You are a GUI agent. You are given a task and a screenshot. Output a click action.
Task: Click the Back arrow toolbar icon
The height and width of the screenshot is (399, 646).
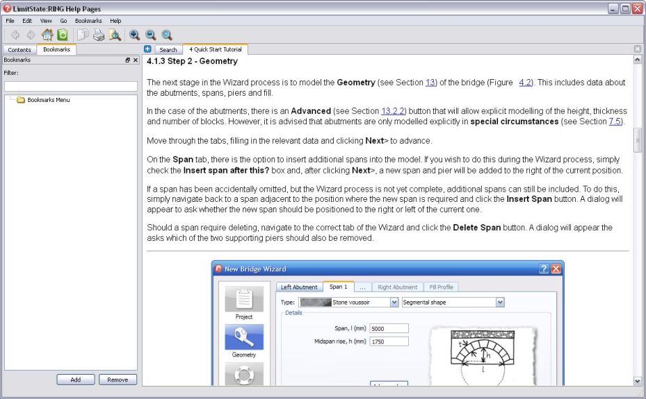click(15, 35)
